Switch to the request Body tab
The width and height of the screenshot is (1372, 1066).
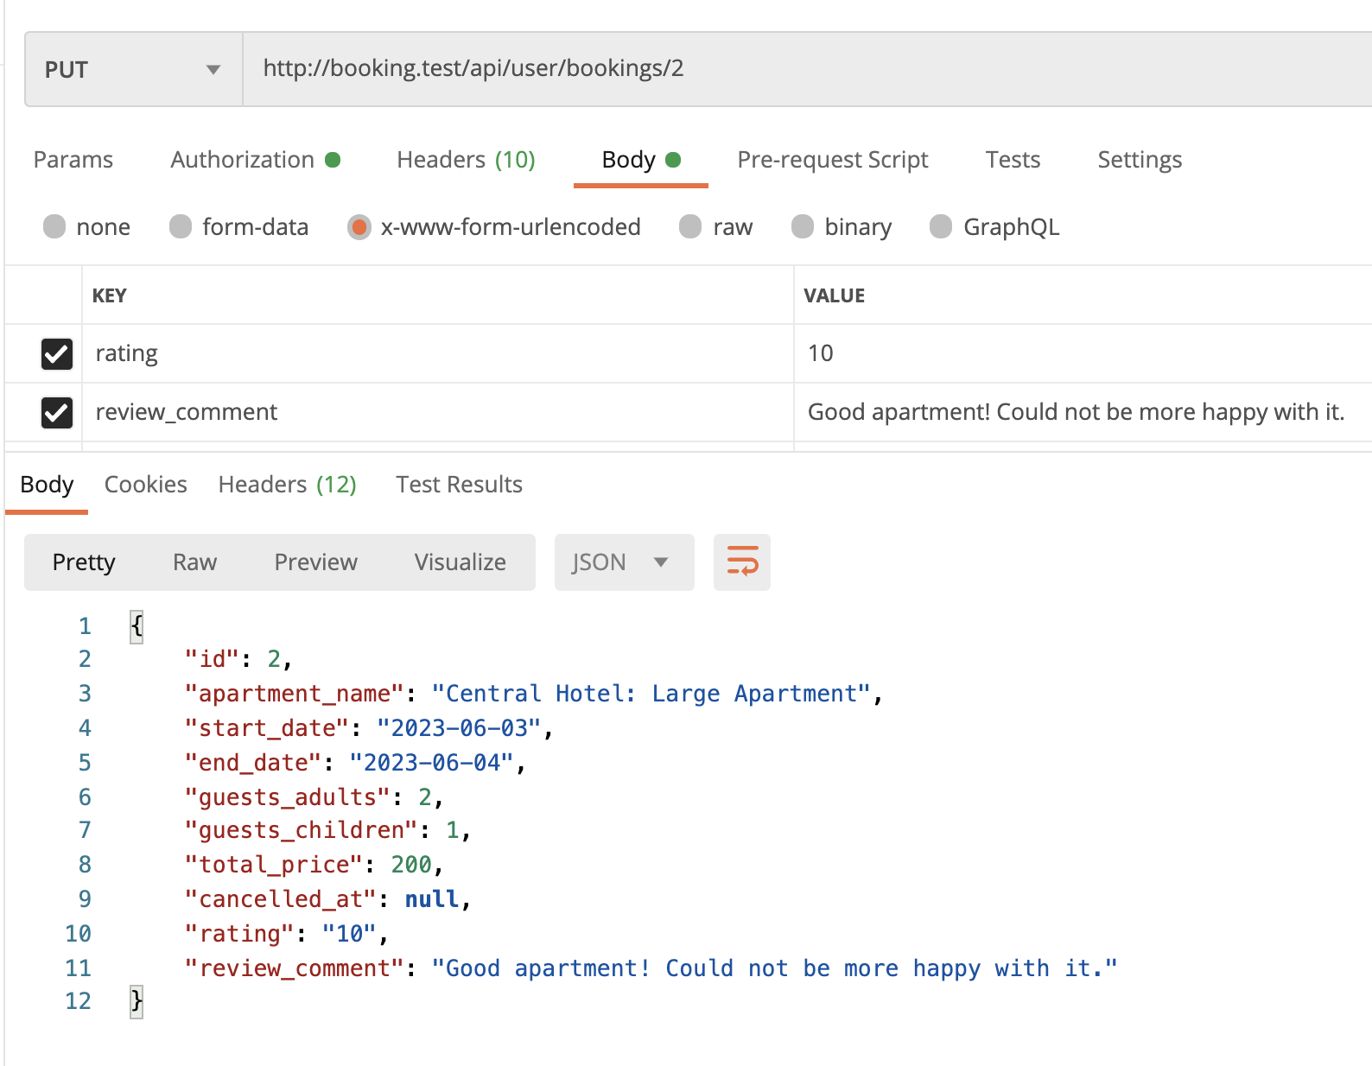pyautogui.click(x=641, y=160)
